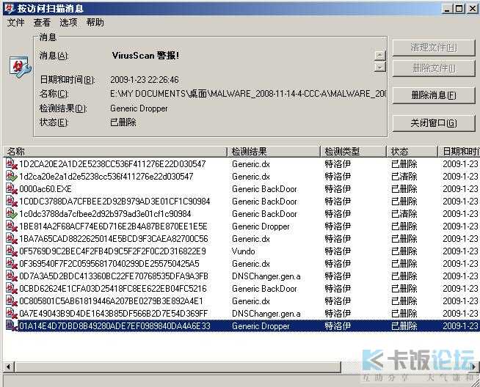Click the horizontal scrollbar thumb
Viewport: 480px width, 387px height.
pos(178,366)
